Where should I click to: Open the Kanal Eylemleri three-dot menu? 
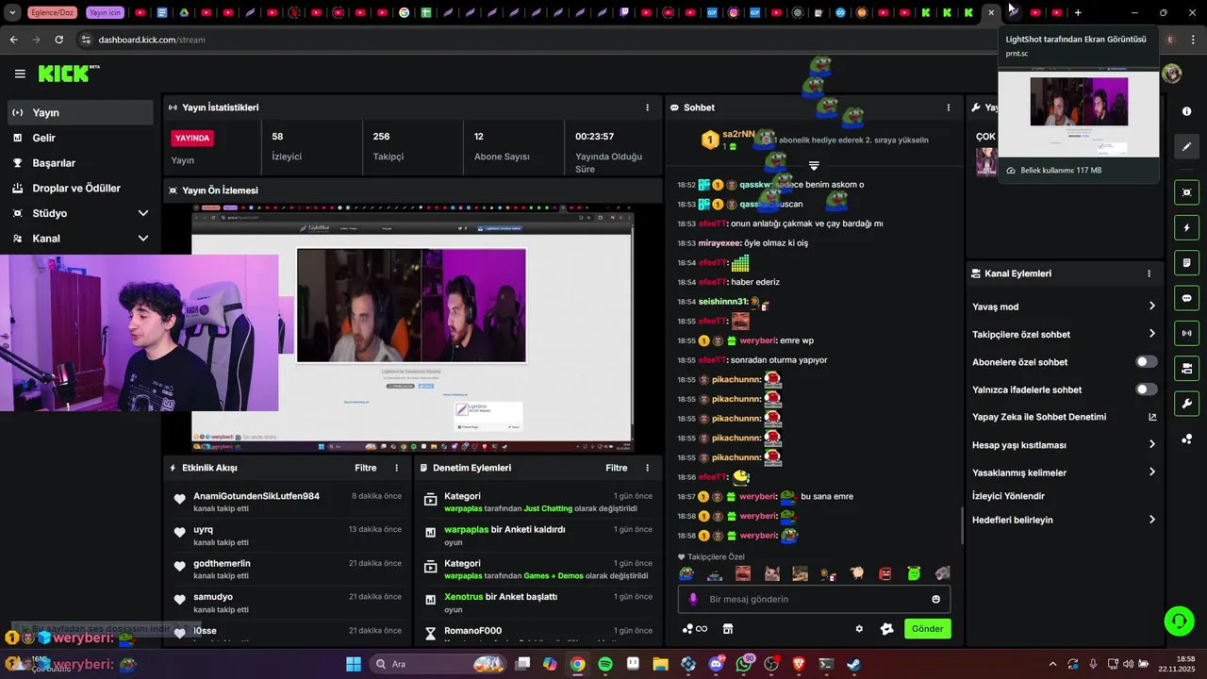(x=1149, y=273)
